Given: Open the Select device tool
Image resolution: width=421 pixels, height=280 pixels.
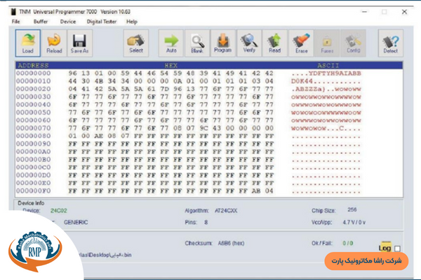Looking at the screenshot, I should point(137,43).
